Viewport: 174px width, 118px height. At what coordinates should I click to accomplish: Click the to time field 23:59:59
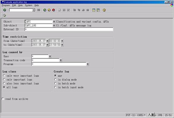click(55, 45)
